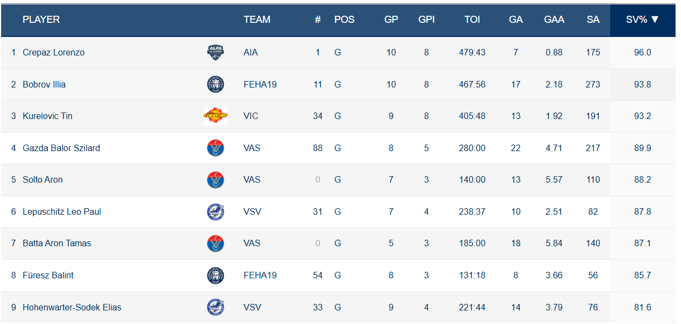
Task: Select Bobrov Illia's 93.8 save percentage cell
Action: coord(642,84)
